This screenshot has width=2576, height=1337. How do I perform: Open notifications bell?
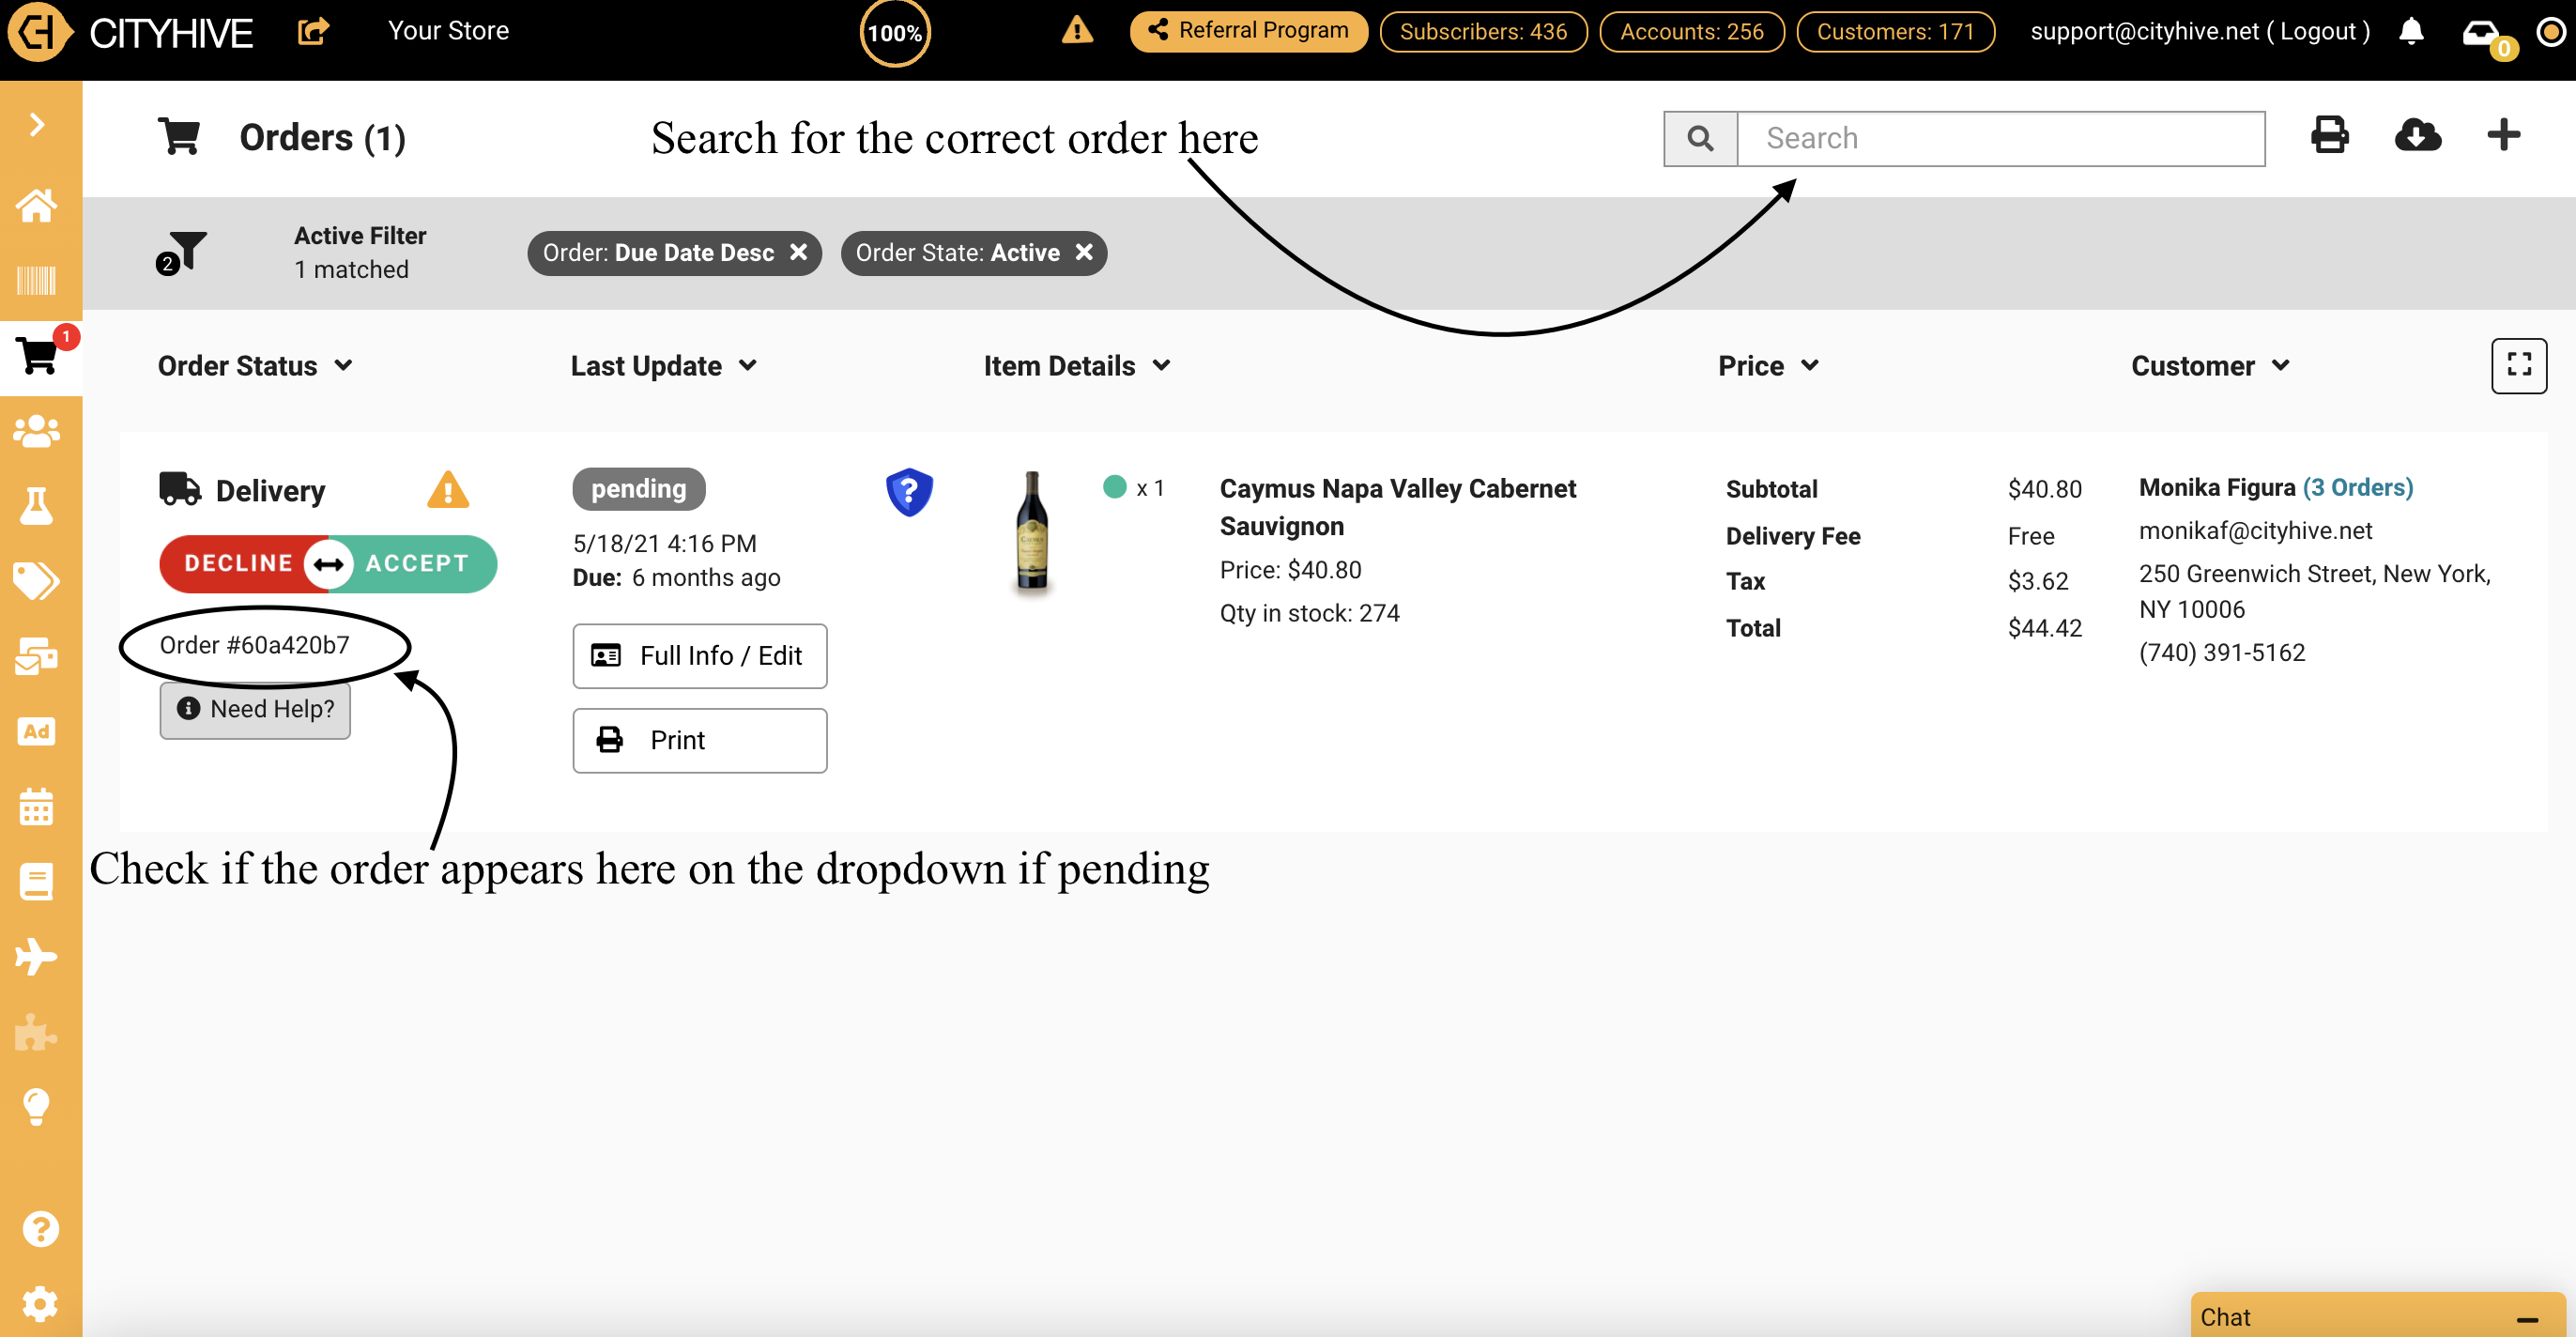tap(2411, 31)
